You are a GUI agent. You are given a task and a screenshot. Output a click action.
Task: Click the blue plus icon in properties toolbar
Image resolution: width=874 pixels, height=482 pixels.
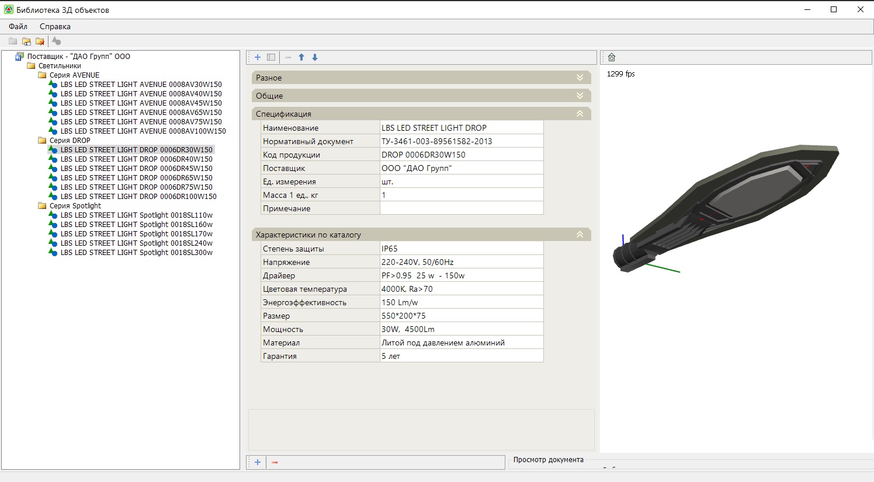tap(258, 57)
